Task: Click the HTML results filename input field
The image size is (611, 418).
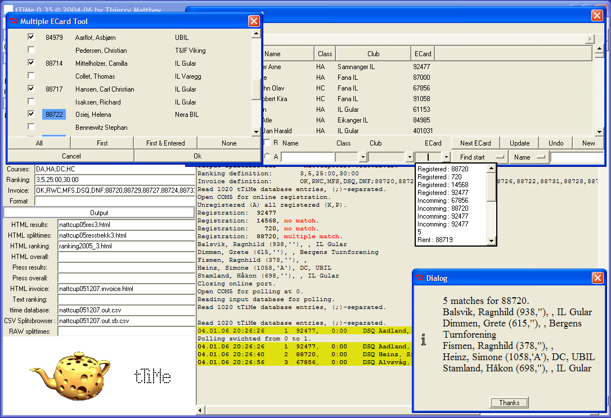Action: (125, 225)
